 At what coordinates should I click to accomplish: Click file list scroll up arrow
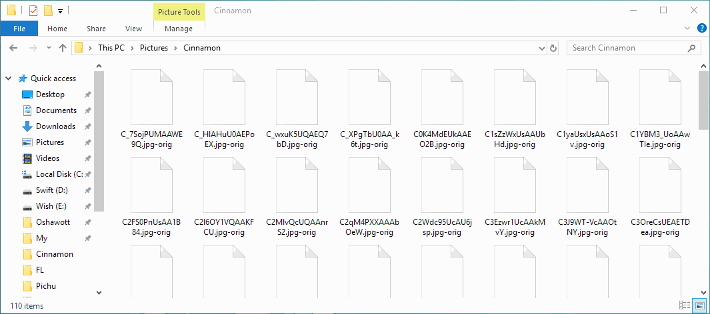tap(702, 66)
